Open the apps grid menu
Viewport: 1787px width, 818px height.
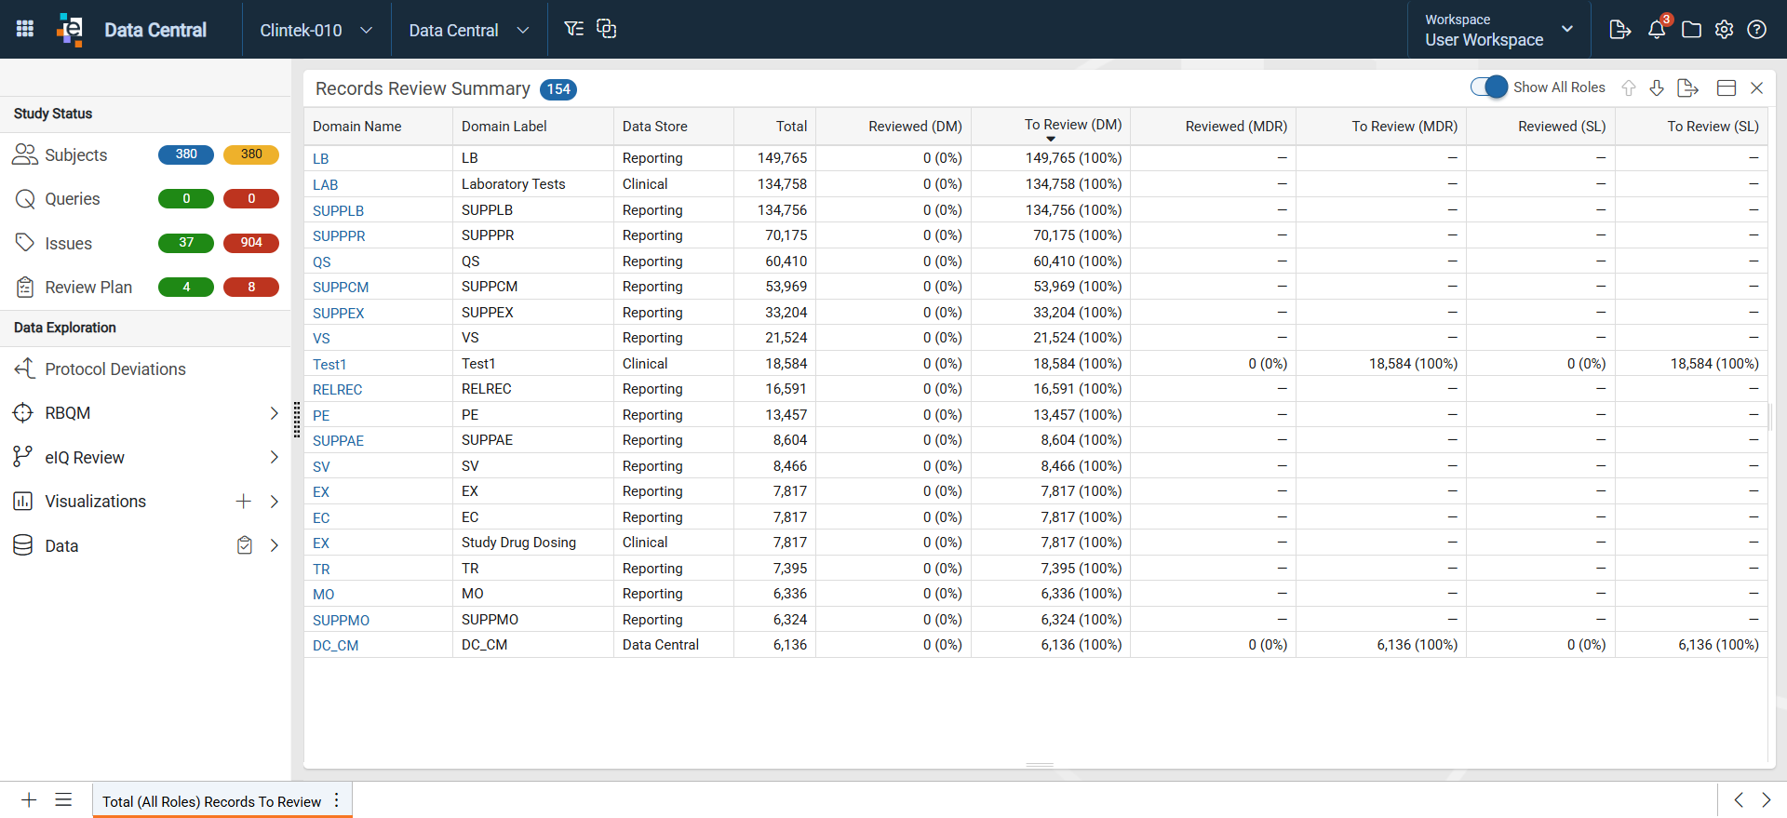(x=25, y=29)
